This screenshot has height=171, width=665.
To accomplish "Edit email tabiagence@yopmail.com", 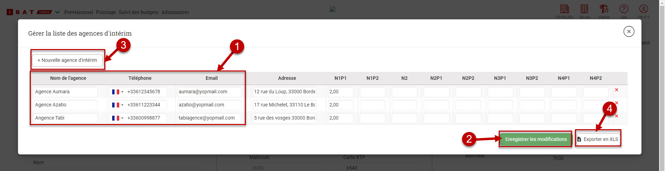I will [209, 118].
